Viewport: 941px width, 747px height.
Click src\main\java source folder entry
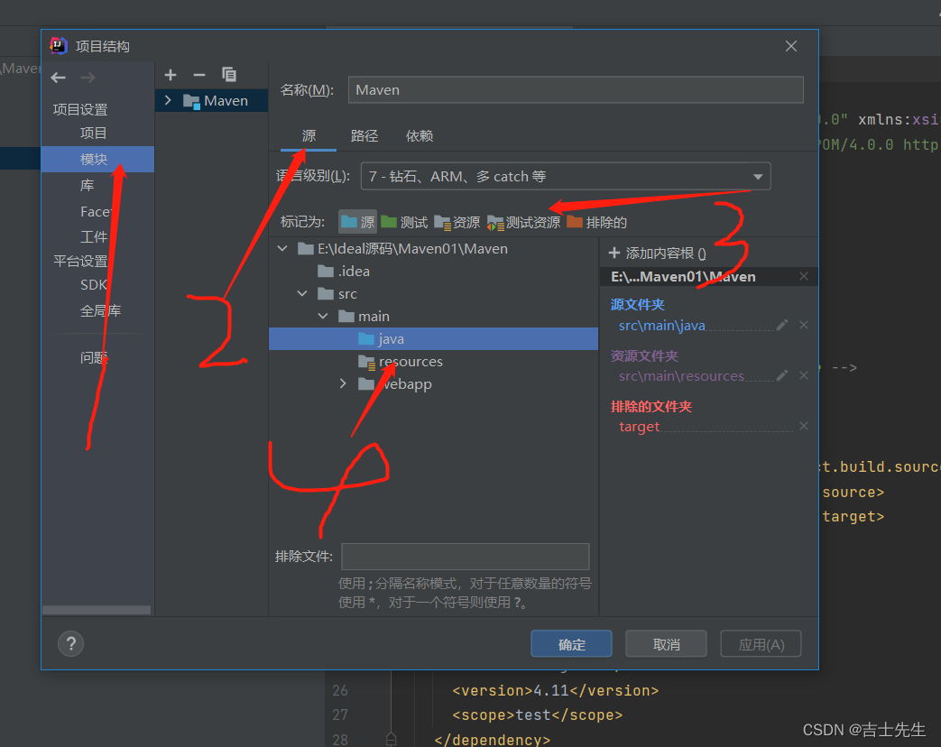click(x=662, y=326)
